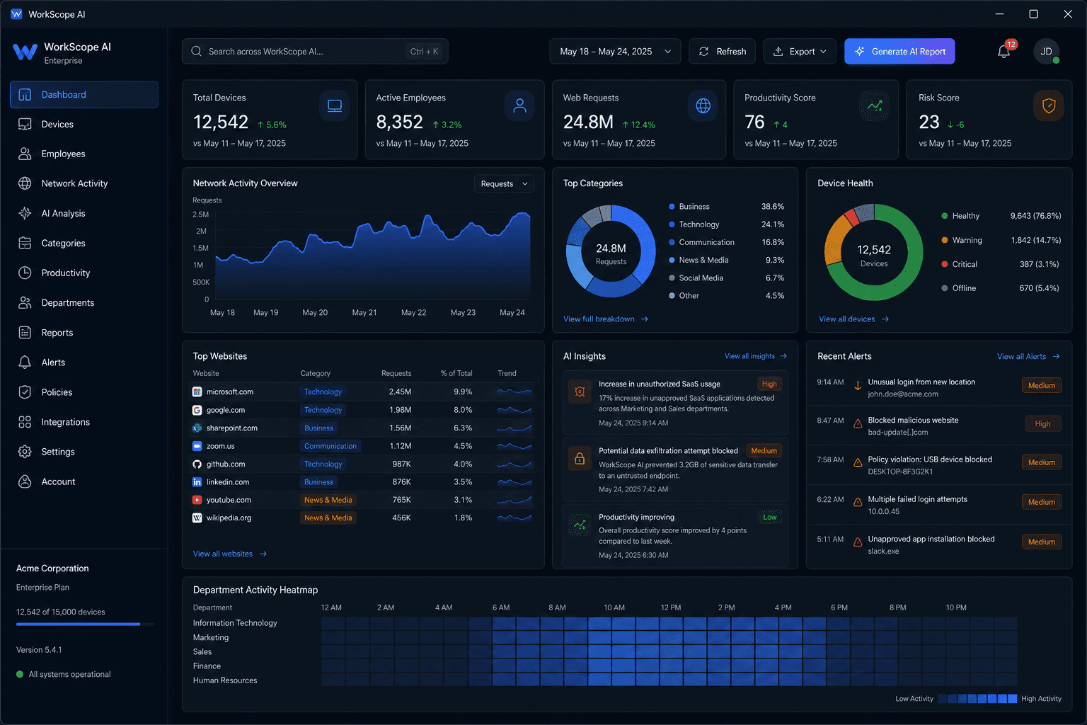Click the Refresh button
The image size is (1087, 725).
722,52
